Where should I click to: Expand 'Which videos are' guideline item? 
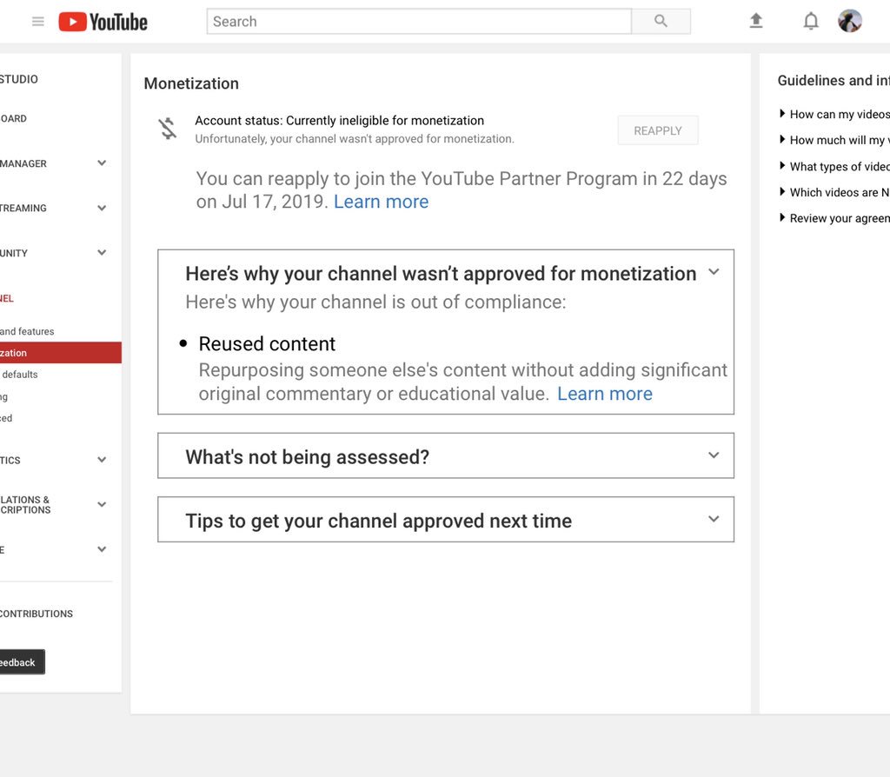(x=834, y=192)
